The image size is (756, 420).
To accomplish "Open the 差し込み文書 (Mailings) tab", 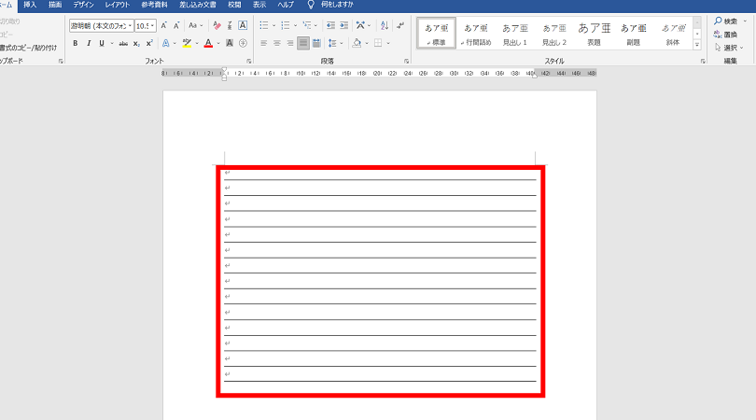I will point(198,5).
